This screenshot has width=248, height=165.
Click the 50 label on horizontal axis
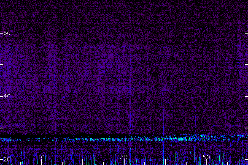point(206,157)
